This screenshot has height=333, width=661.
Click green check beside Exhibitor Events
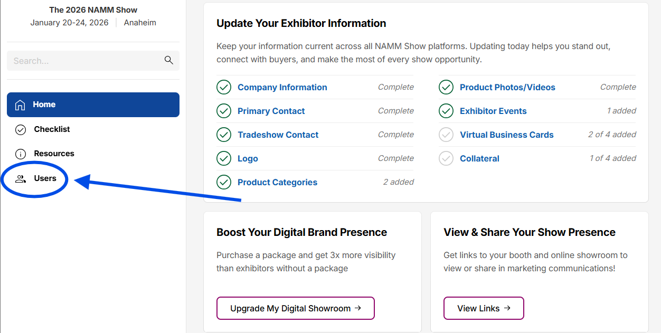pyautogui.click(x=446, y=111)
